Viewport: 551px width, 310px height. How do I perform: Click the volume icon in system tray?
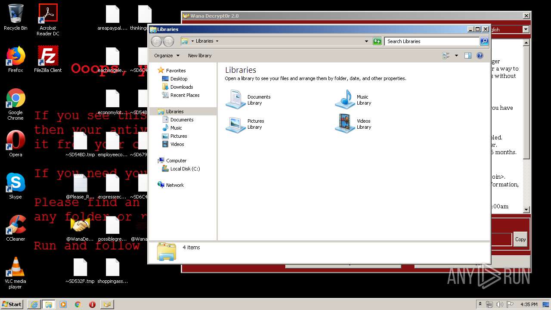[499, 304]
